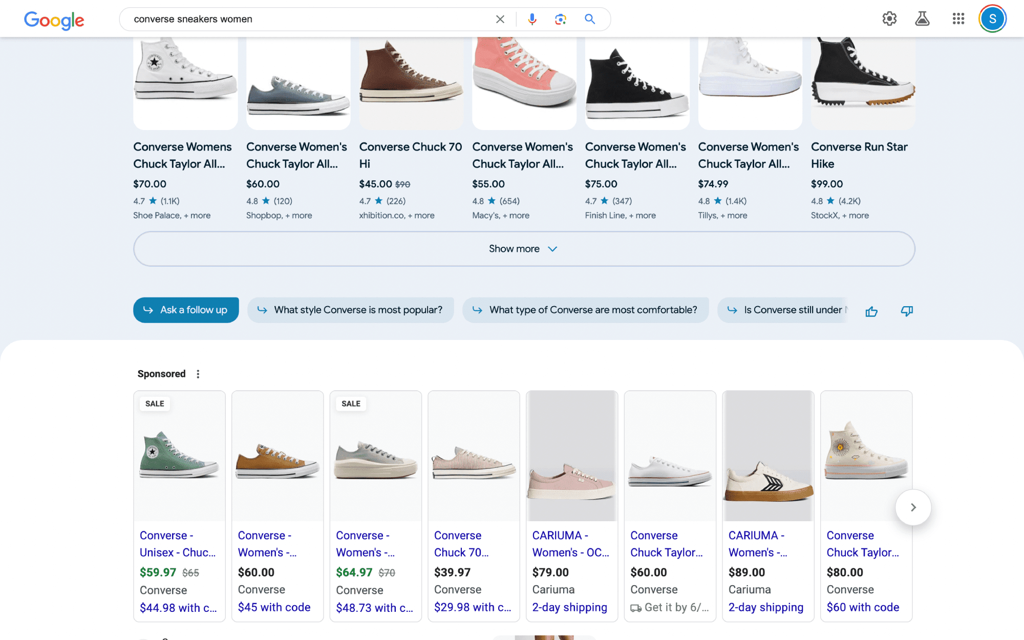Click the clear search input X button
Viewport: 1024px width, 640px height.
499,19
